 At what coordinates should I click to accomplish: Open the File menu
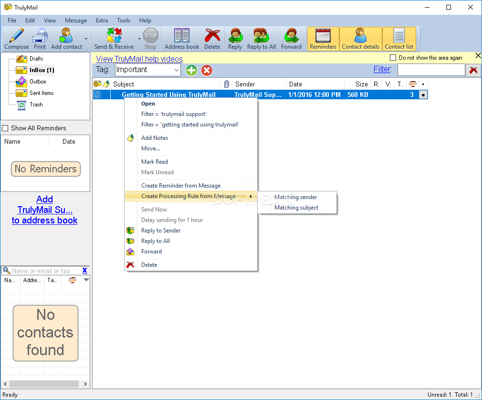pos(12,21)
